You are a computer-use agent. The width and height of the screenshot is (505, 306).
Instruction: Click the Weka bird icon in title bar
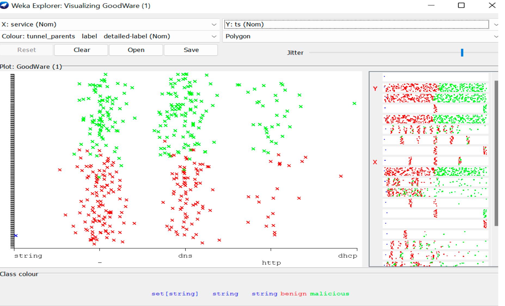(5, 5)
